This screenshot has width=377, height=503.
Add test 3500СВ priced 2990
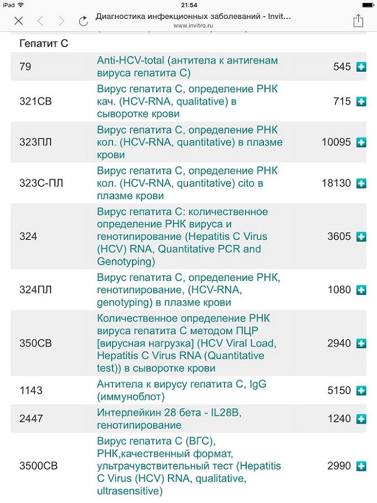pyautogui.click(x=361, y=466)
